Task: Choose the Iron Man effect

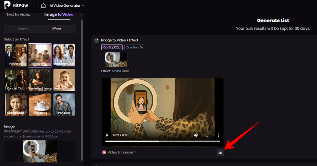Action: tap(64, 104)
